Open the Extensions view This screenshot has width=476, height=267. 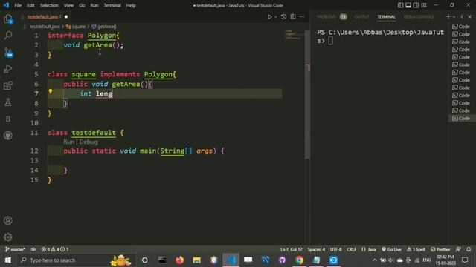(8, 86)
